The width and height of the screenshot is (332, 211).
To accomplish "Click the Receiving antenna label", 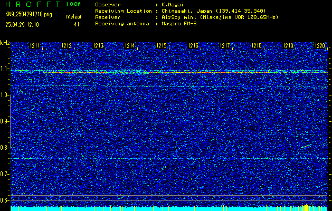I will coord(122,24).
